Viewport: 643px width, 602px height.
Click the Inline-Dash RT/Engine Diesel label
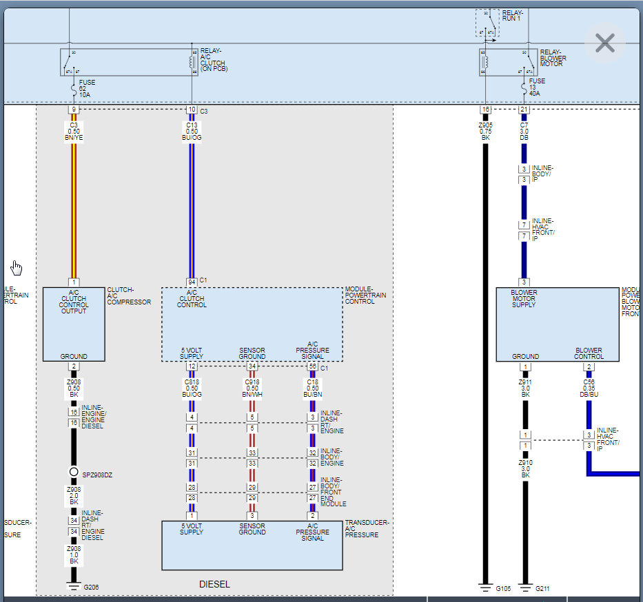[x=93, y=526]
